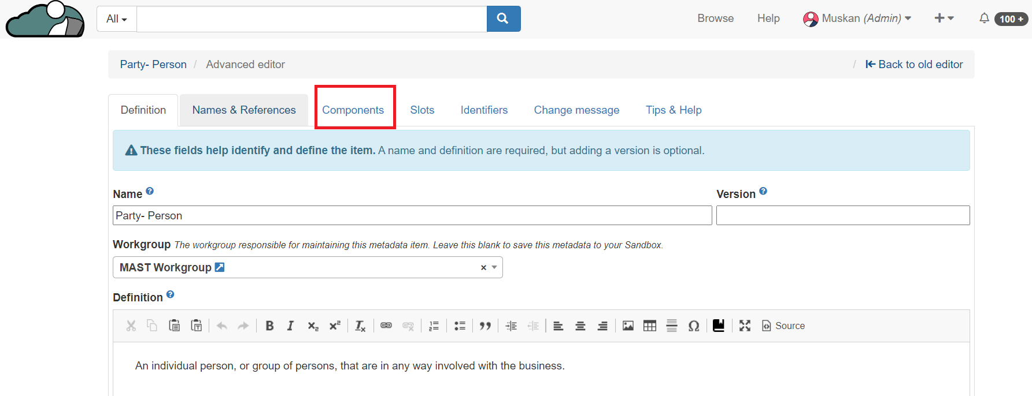Open the Names & References tab
1032x396 pixels.
coord(244,110)
